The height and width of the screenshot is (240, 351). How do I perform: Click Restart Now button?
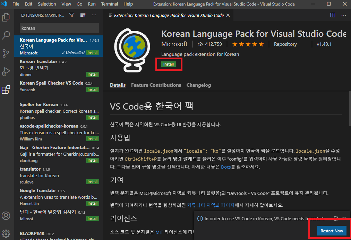click(332, 231)
